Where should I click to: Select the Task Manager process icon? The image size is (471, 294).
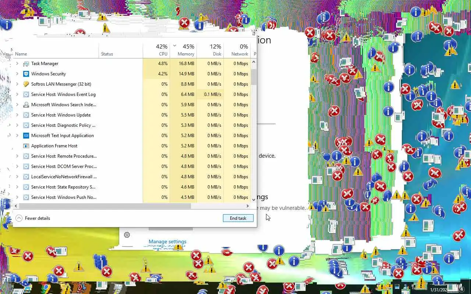click(x=26, y=64)
